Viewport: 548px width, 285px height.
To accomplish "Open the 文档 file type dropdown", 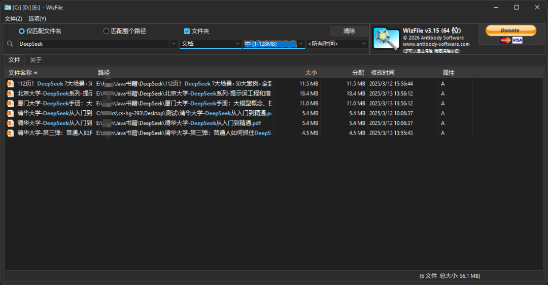I will click(211, 44).
